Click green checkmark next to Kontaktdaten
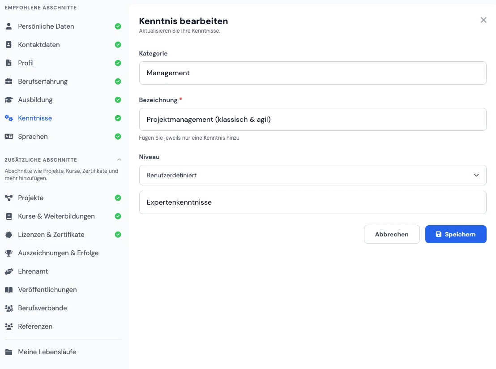The width and height of the screenshot is (496, 369). pyautogui.click(x=118, y=45)
